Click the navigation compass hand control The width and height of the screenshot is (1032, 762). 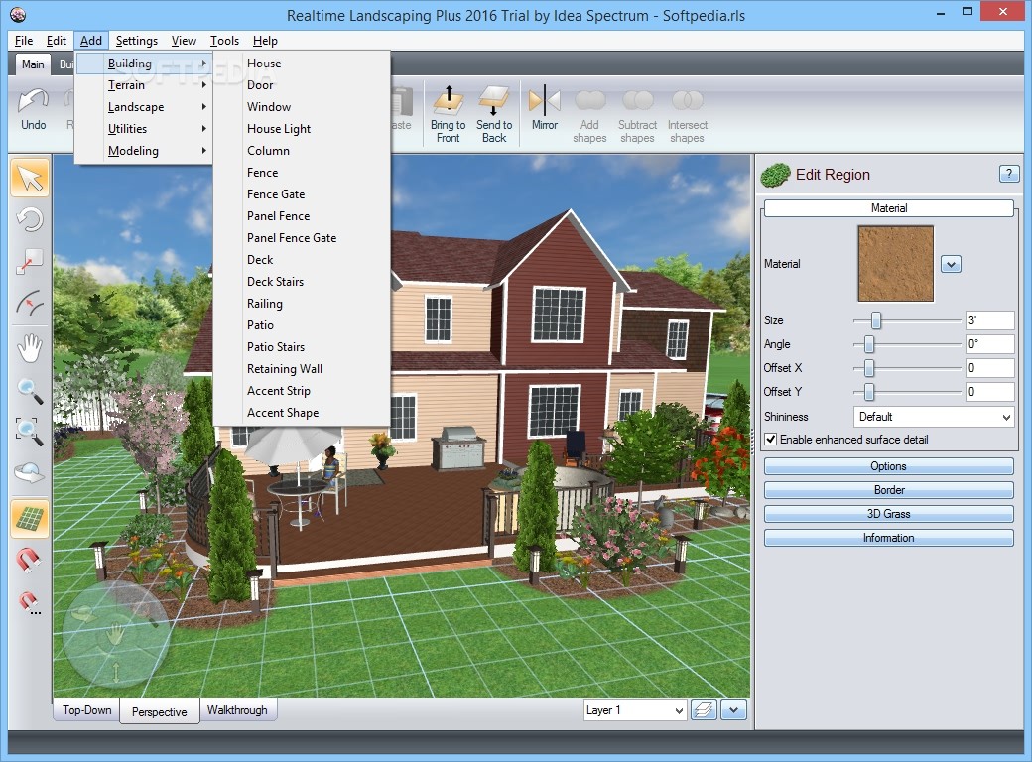115,634
